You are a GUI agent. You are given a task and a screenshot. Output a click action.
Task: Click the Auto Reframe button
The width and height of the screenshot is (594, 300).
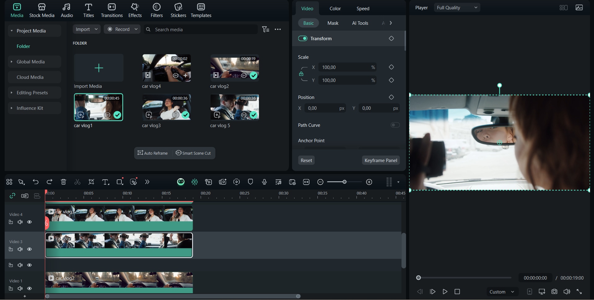tap(153, 153)
